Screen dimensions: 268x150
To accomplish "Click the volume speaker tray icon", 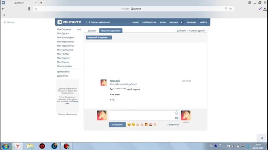I will [x=233, y=146].
